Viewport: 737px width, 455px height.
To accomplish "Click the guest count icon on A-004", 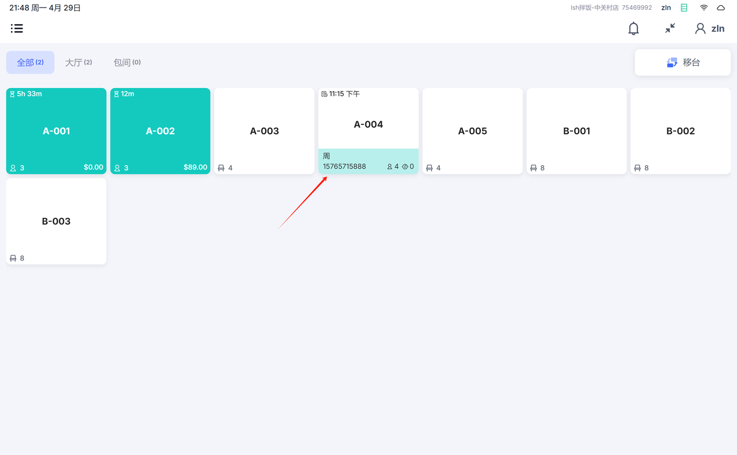I will pos(390,166).
